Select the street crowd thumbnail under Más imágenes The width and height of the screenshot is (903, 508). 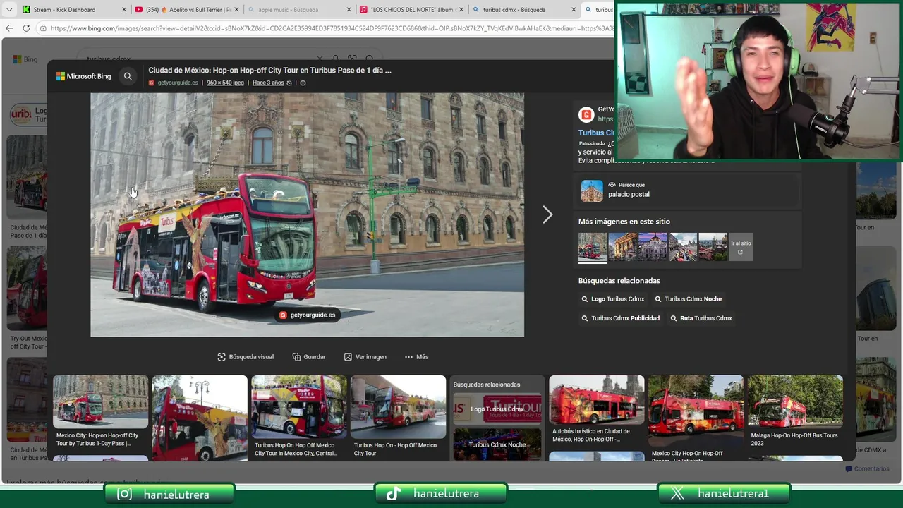pyautogui.click(x=683, y=247)
